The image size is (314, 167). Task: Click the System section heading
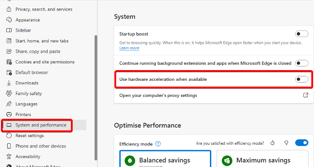(x=125, y=17)
